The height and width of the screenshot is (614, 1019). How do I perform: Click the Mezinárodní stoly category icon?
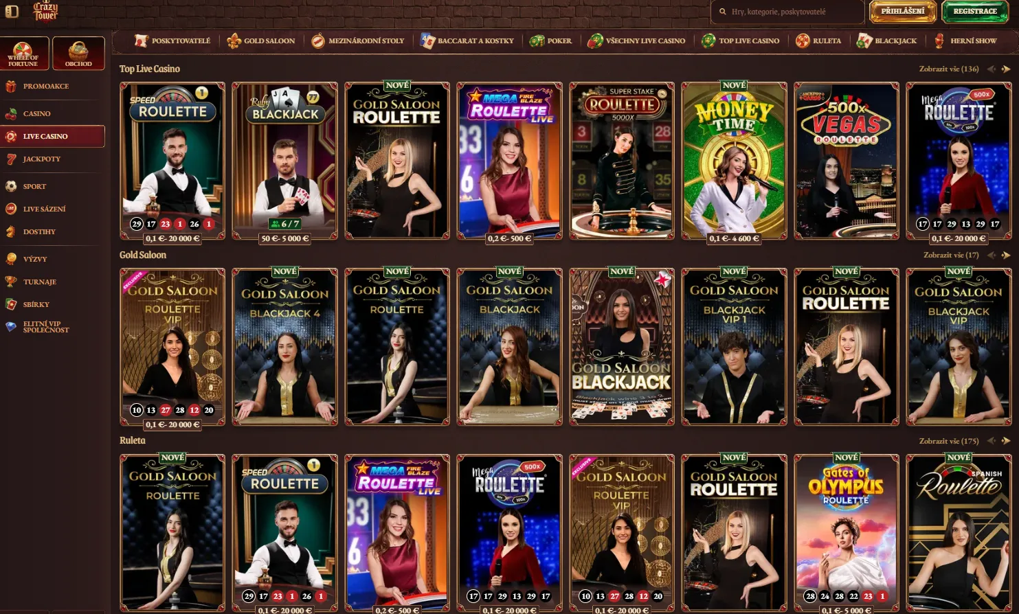tap(317, 41)
